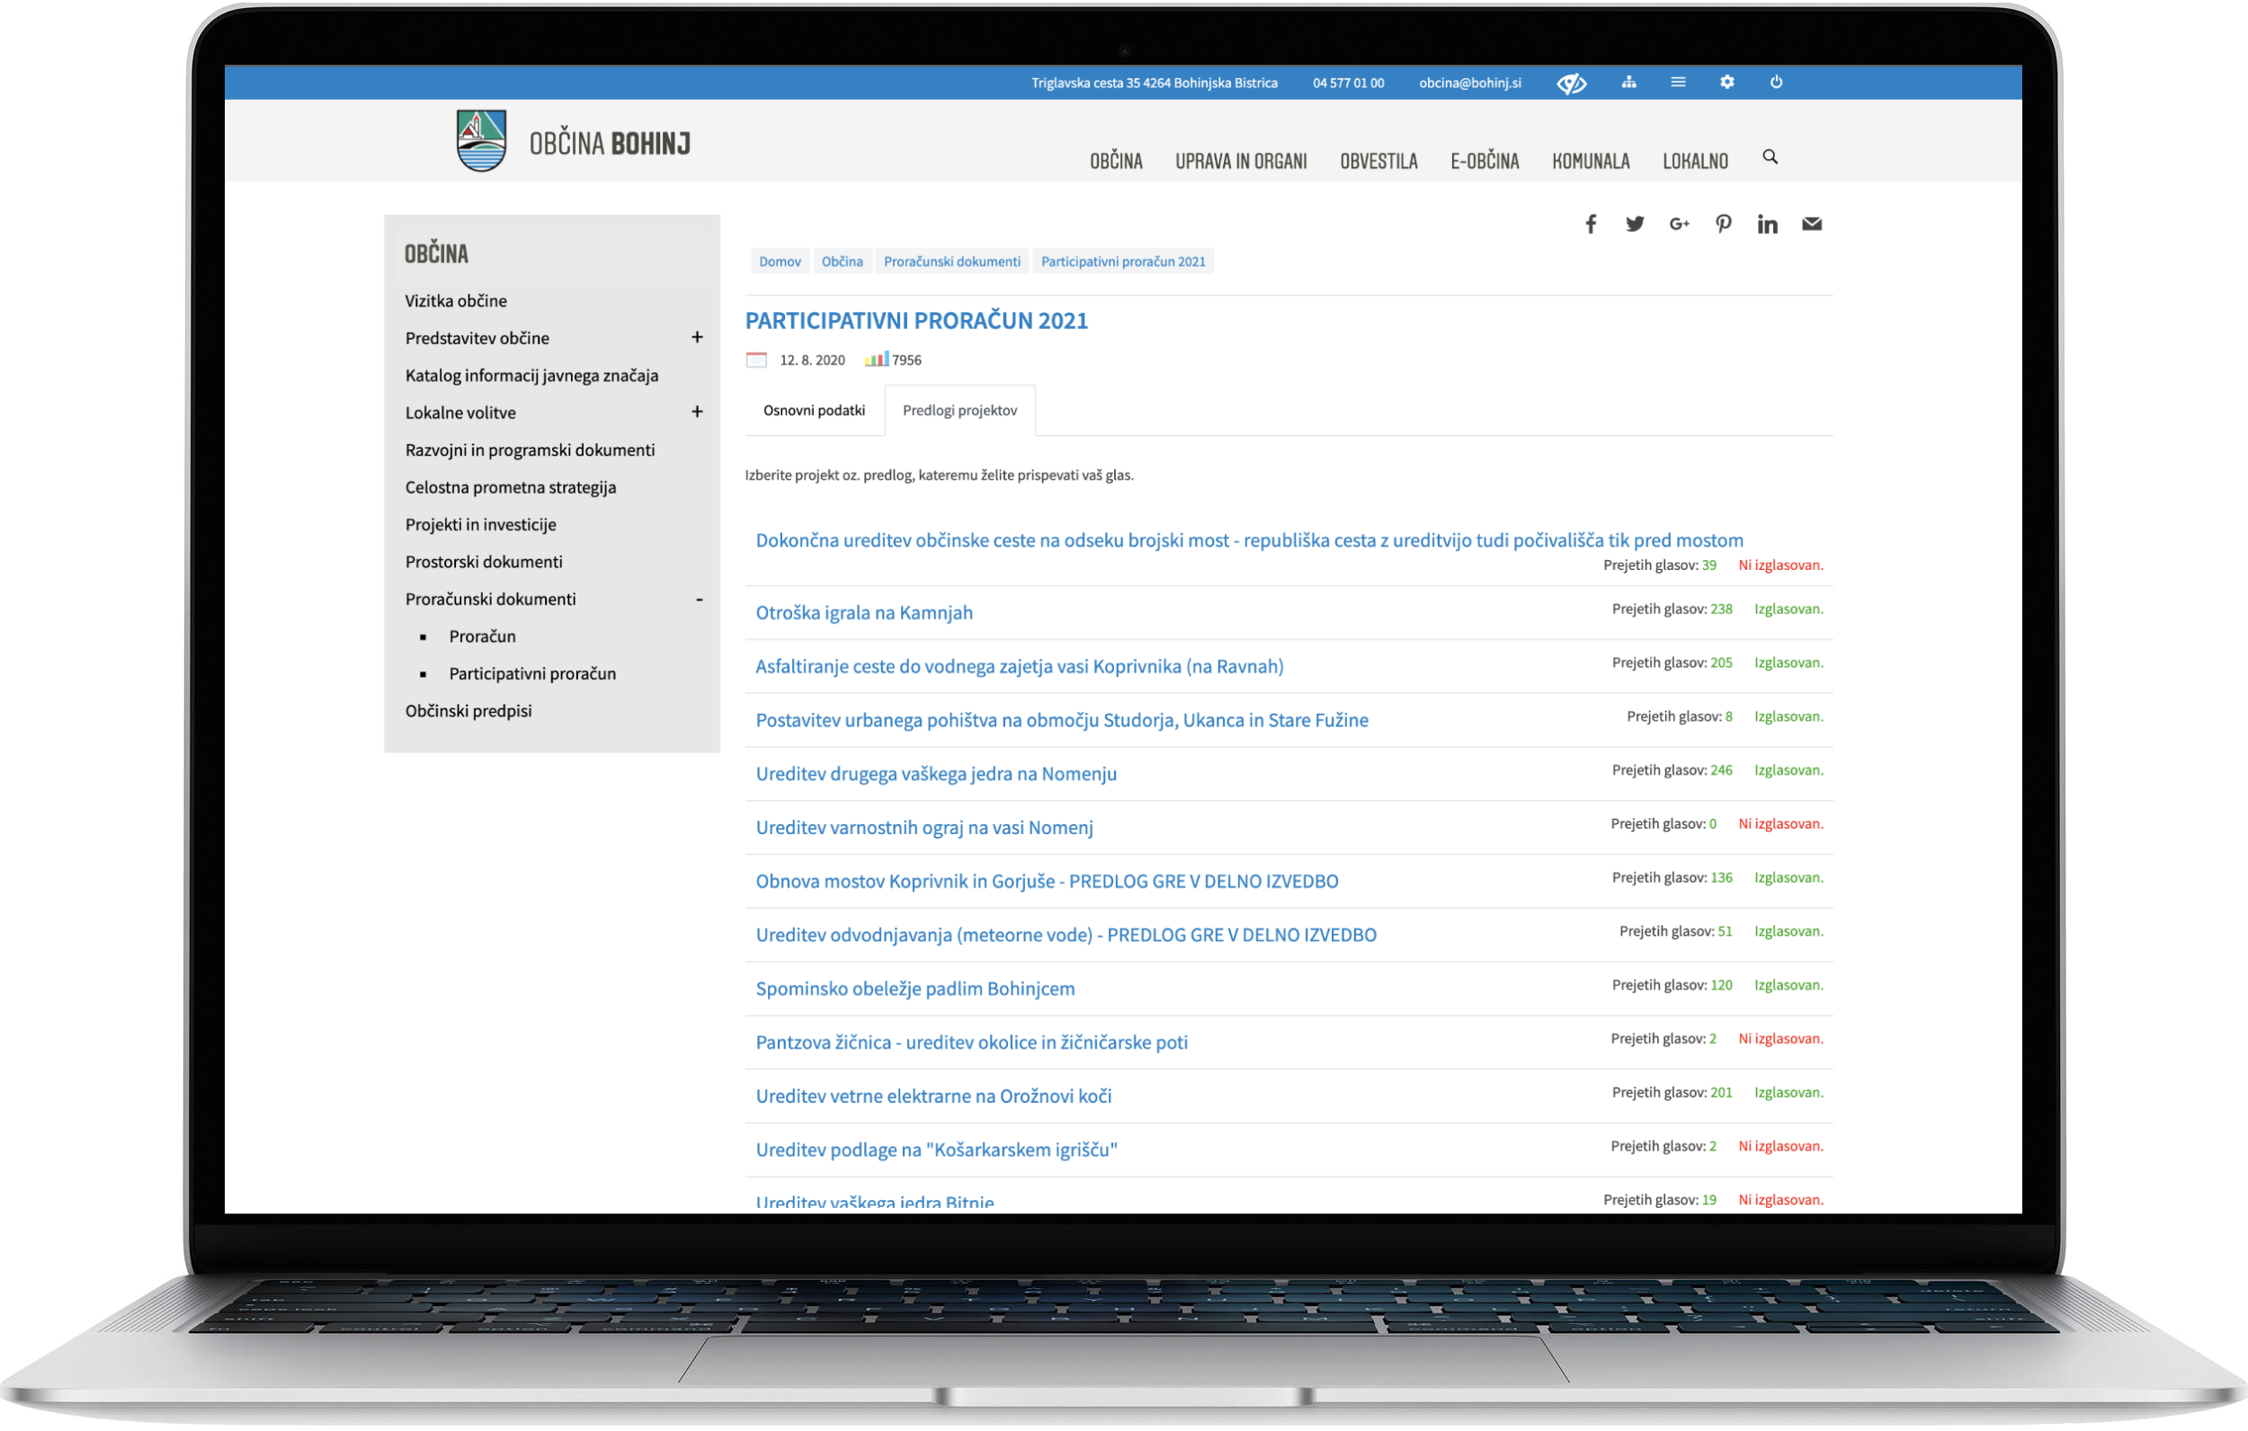Open the search magnifier icon

(1769, 156)
